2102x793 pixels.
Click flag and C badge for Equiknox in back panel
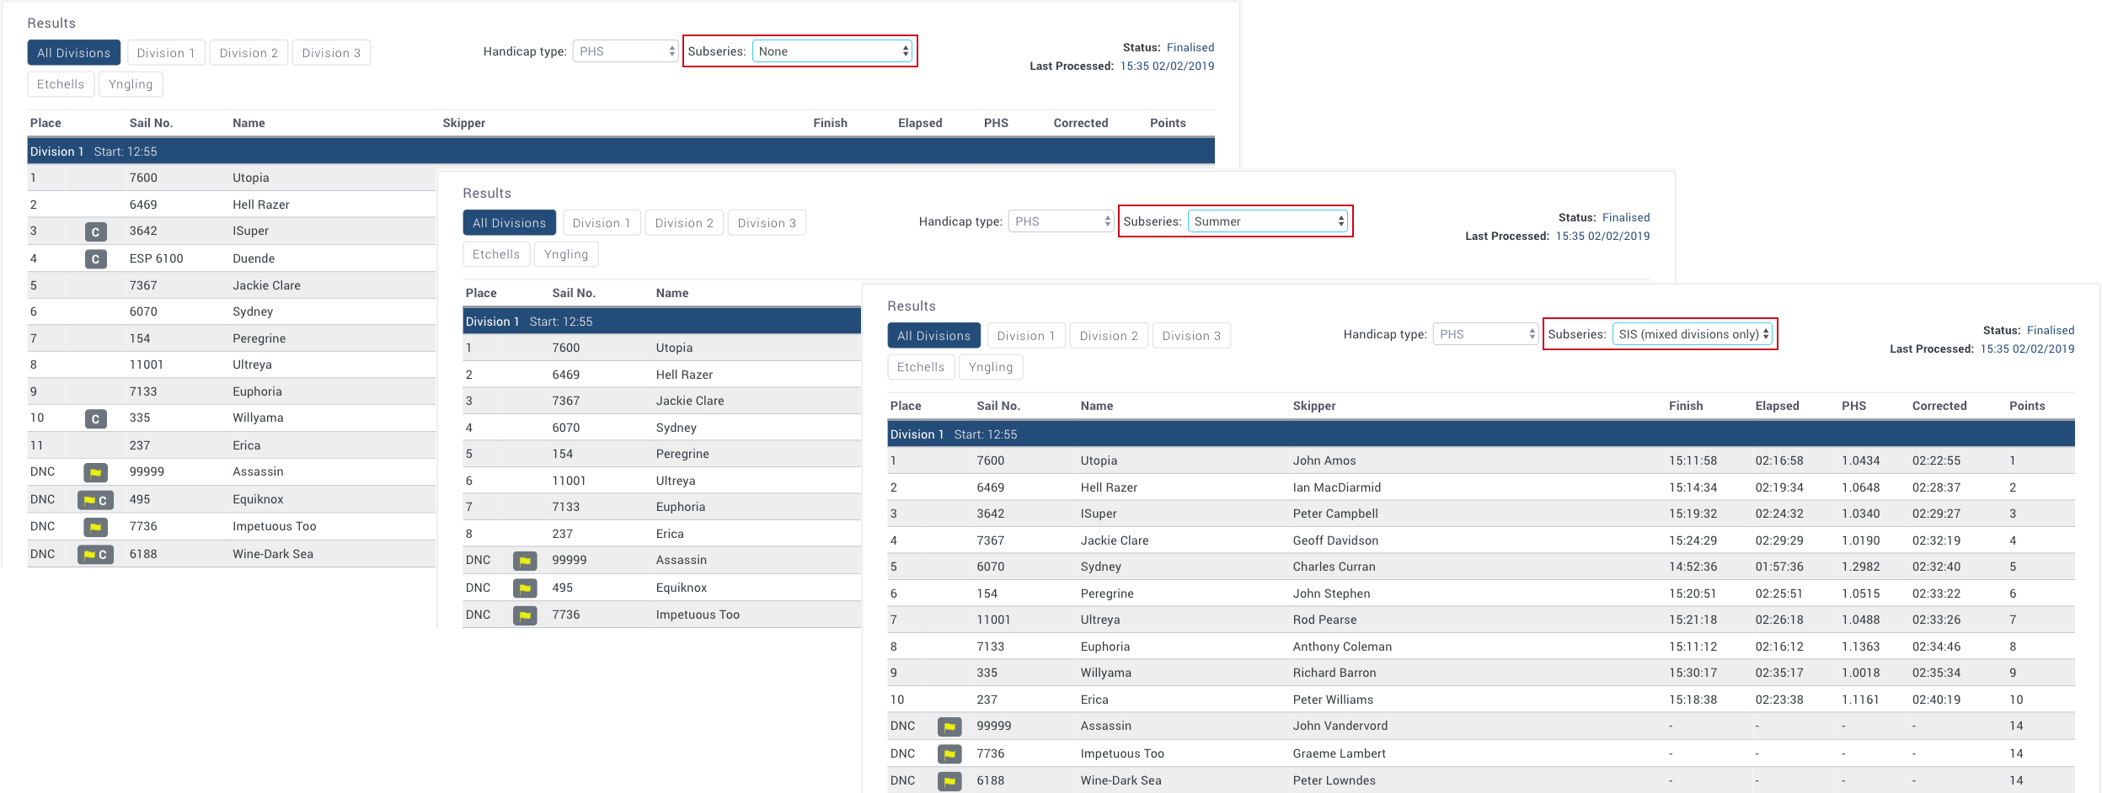(x=95, y=500)
